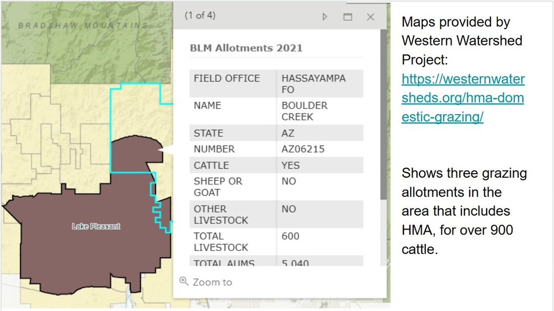Select the CATTLE row YES value
The image size is (554, 311).
[290, 165]
